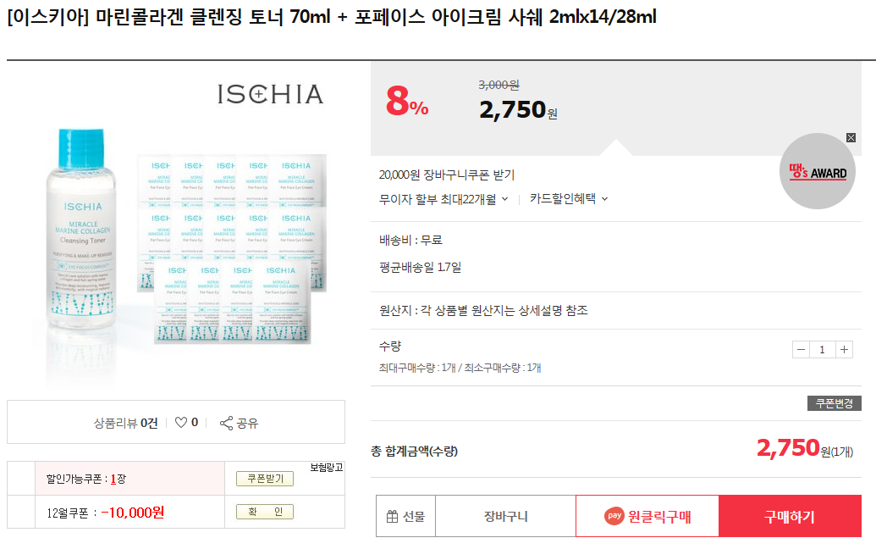Expand the 카드할인혜택 dropdown
The height and width of the screenshot is (549, 876).
tap(569, 199)
